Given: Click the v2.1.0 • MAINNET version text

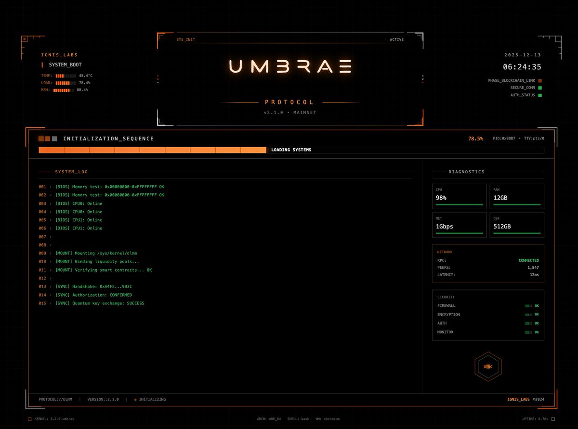Looking at the screenshot, I should [289, 113].
